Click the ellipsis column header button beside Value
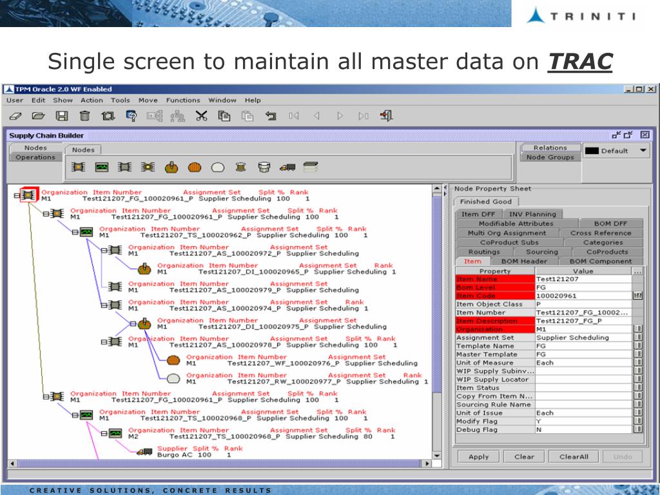Image resolution: width=660 pixels, height=495 pixels. (x=638, y=271)
